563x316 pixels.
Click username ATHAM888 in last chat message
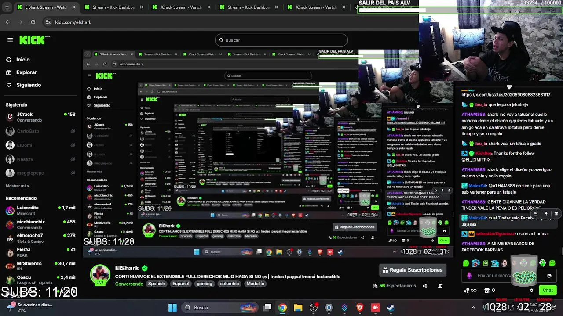[x=473, y=244]
